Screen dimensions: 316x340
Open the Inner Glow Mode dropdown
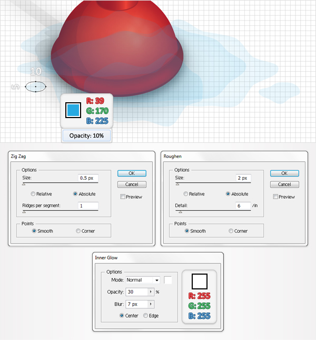tap(143, 280)
